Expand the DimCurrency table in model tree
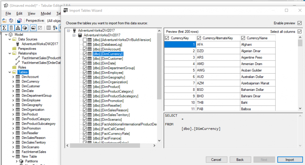This screenshot has height=165, width=305. click(x=13, y=81)
